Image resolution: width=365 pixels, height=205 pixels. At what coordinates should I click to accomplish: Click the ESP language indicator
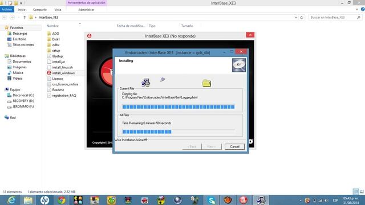point(335,200)
